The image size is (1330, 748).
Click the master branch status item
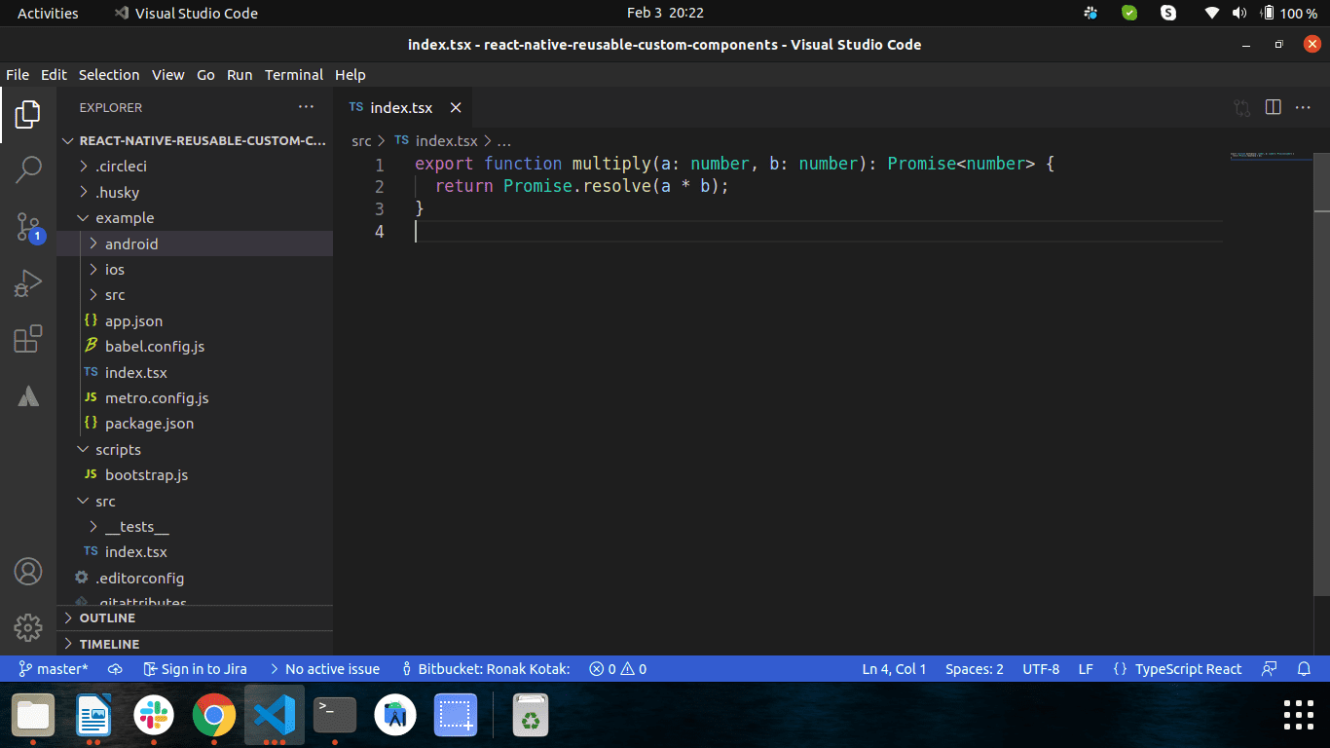(54, 669)
